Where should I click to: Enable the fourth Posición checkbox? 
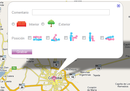84,38
